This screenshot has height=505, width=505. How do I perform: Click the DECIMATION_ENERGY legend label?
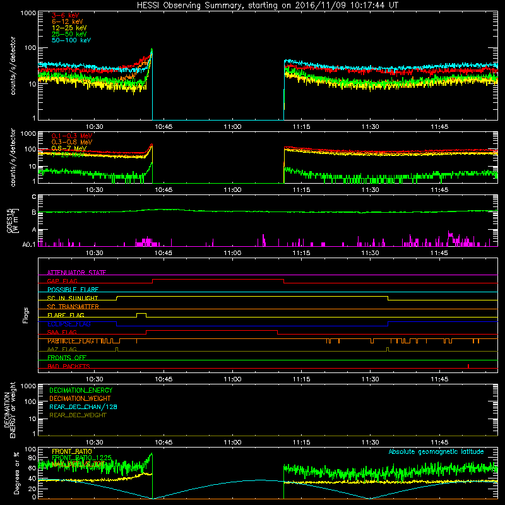pos(81,390)
